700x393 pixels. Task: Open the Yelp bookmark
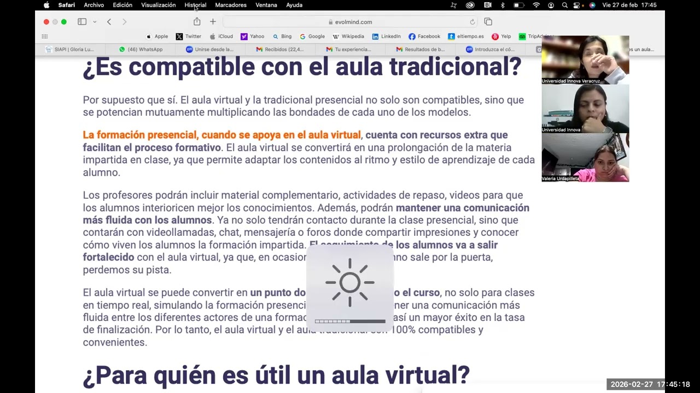[x=501, y=37]
